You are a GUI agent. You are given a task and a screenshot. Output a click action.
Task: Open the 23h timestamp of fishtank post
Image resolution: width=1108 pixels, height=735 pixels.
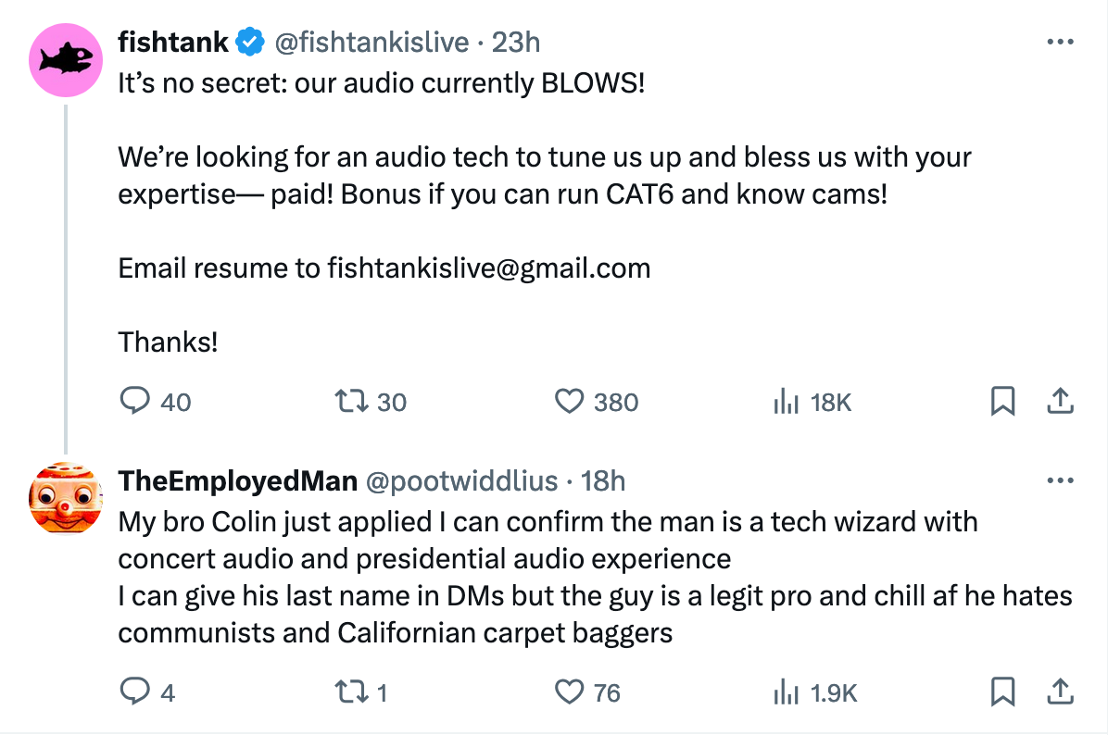click(x=516, y=43)
